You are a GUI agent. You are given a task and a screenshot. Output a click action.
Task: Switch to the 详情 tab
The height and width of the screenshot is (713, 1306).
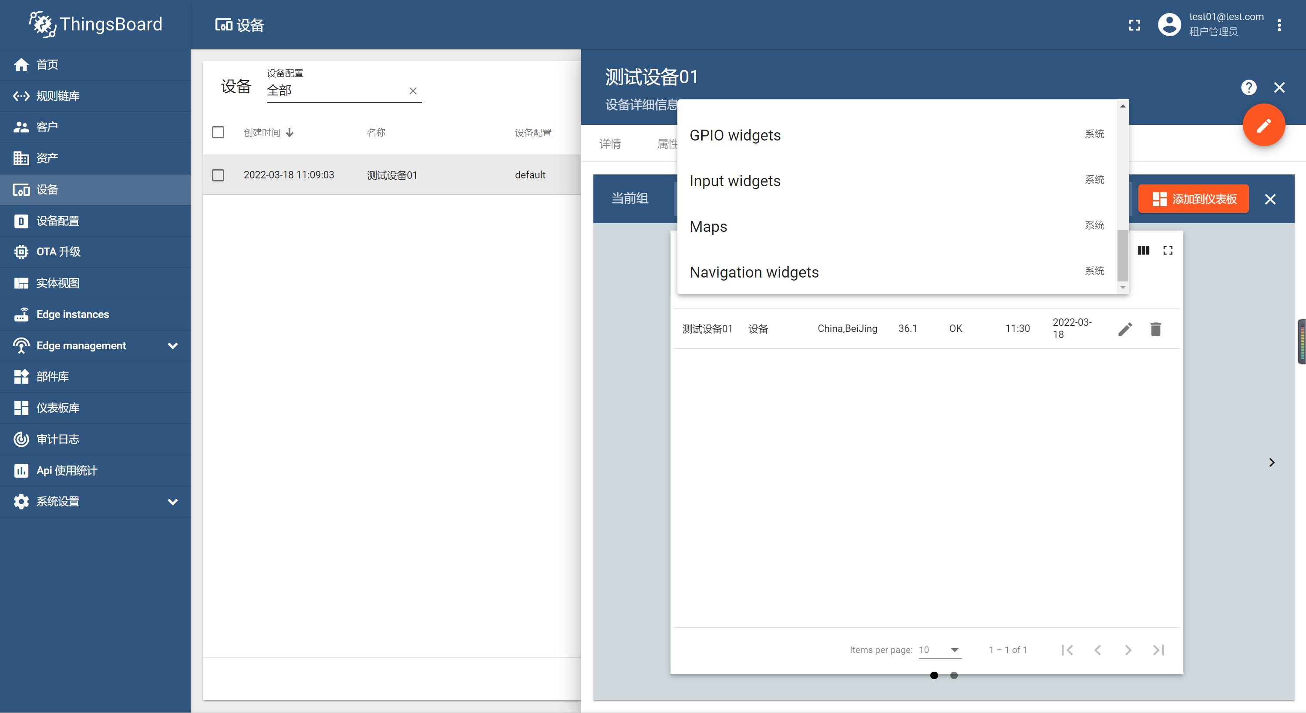pos(609,144)
